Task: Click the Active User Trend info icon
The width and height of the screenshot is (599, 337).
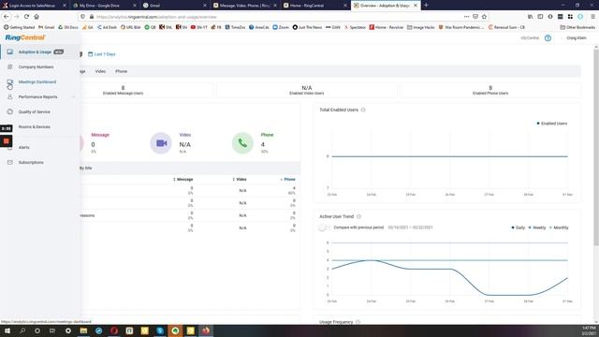Action: [x=358, y=216]
